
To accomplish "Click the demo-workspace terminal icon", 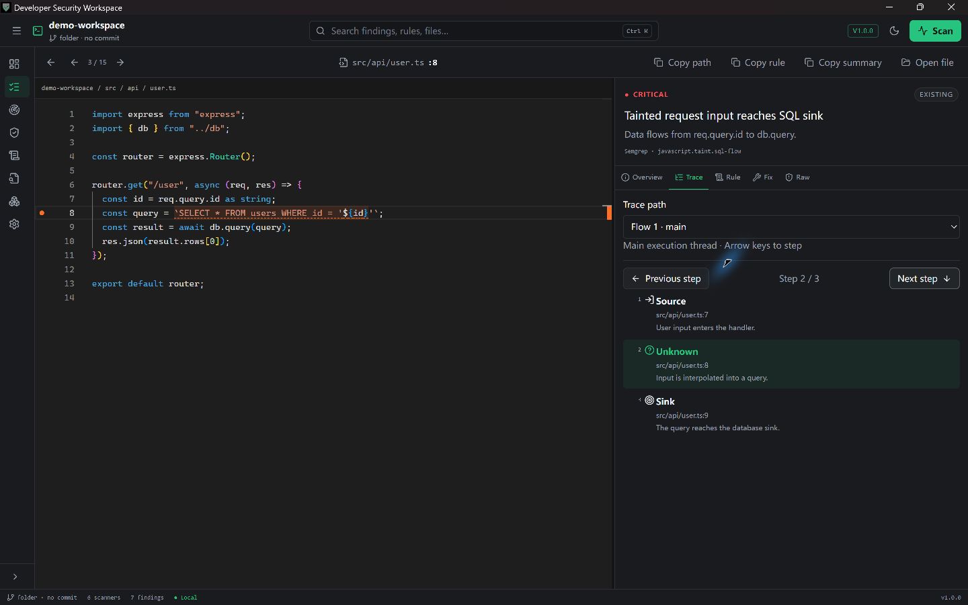I will [38, 31].
